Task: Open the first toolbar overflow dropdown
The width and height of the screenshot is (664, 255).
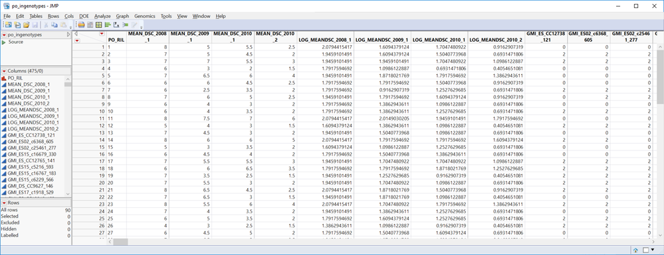Action: (70, 27)
